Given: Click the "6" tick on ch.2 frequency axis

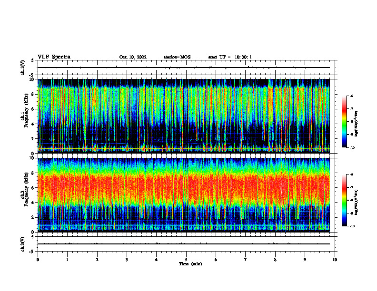Looking at the screenshot, I should pos(33,188).
